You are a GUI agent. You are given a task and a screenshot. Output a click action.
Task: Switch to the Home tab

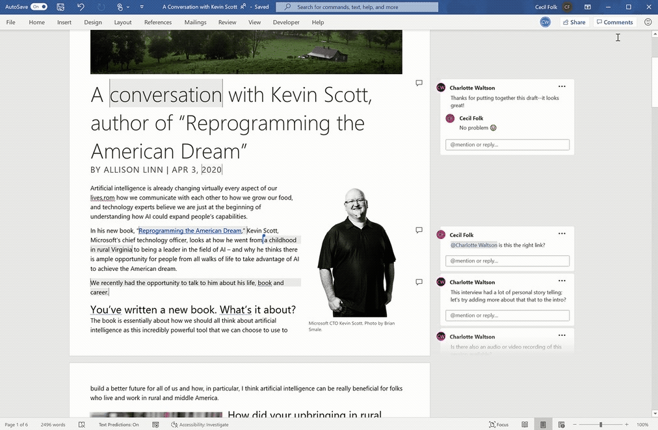(37, 22)
